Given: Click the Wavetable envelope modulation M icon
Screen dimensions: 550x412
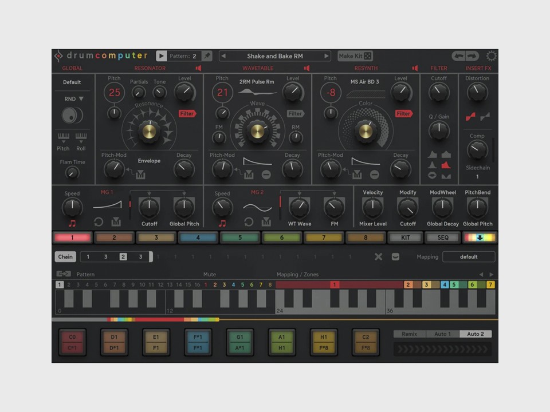Looking at the screenshot, I should (249, 174).
